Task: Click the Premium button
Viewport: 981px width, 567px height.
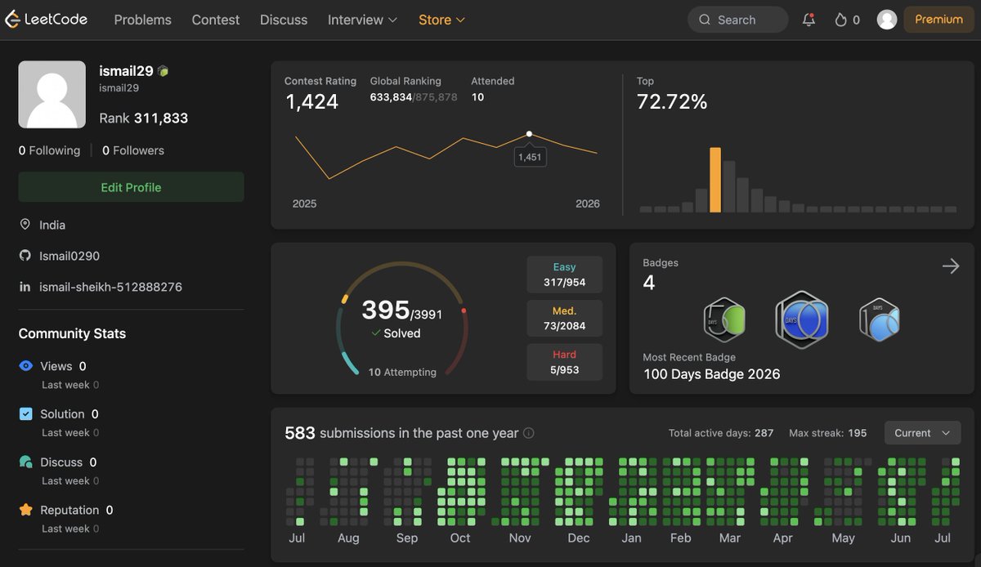Action: click(938, 20)
